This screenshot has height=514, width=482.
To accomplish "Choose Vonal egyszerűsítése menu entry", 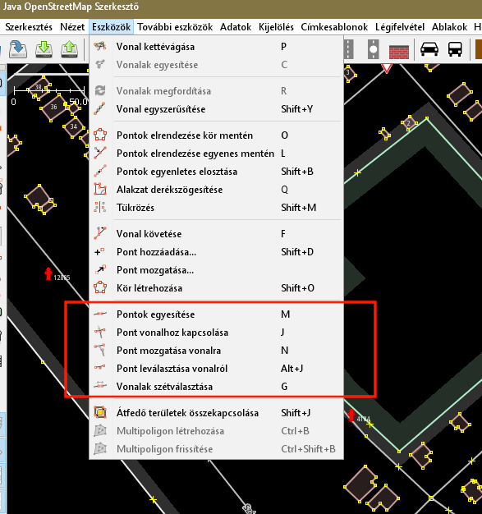I will click(x=217, y=109).
